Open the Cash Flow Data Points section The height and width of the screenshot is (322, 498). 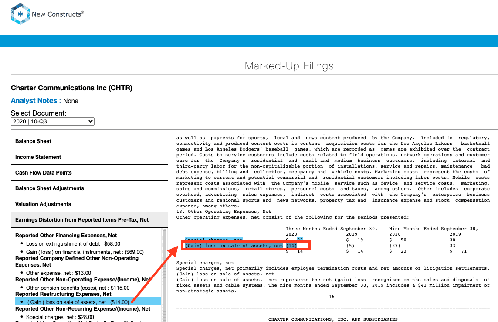click(x=89, y=172)
